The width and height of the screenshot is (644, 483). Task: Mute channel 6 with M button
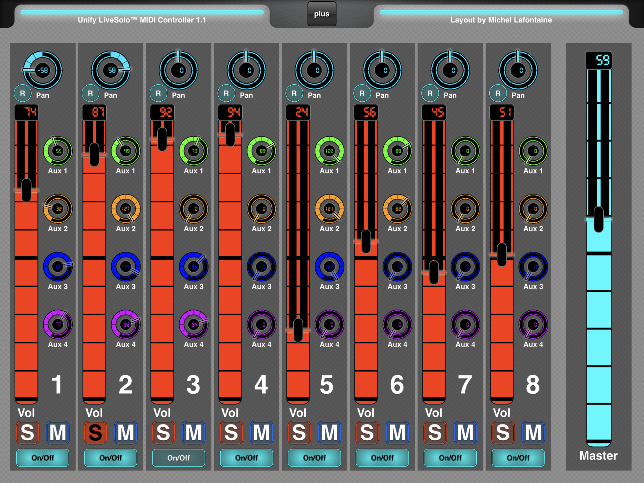point(397,433)
